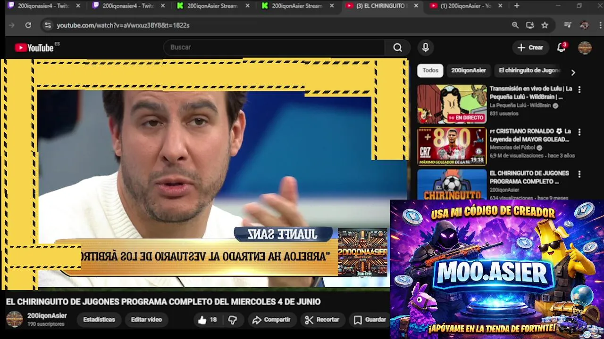
Task: Switch to first 200iqonAsier Stream Kick tab
Action: click(x=212, y=6)
